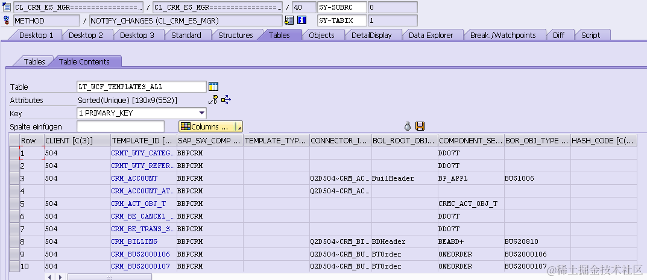The width and height of the screenshot is (647, 280).
Task: Select the top-level Tables tab
Action: (279, 35)
